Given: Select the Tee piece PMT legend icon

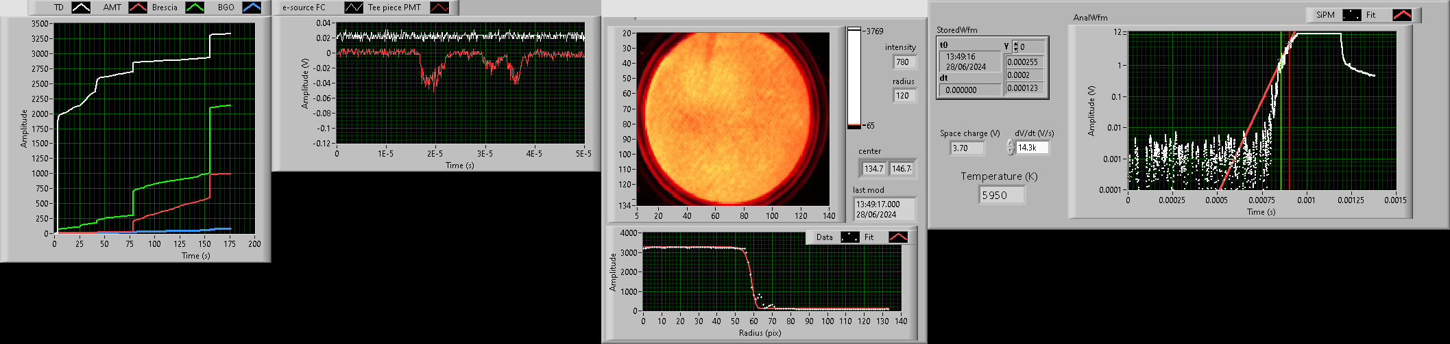Looking at the screenshot, I should click(x=439, y=8).
